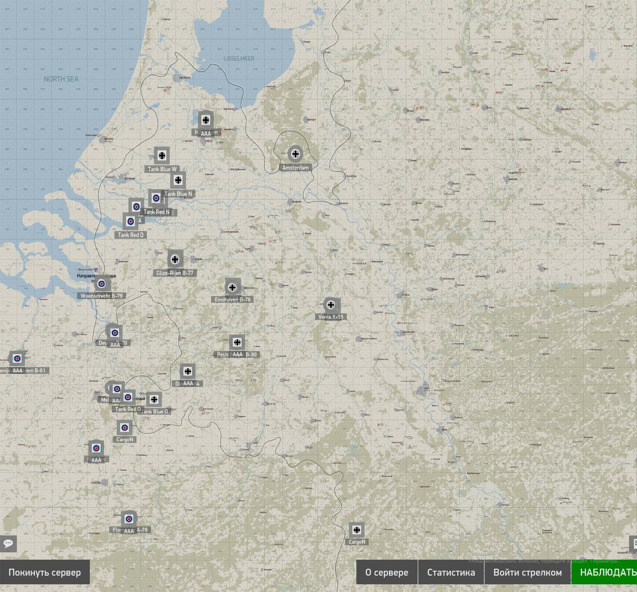Click the allied CargoN roundel marker
Image resolution: width=637 pixels, height=592 pixels.
click(x=125, y=428)
